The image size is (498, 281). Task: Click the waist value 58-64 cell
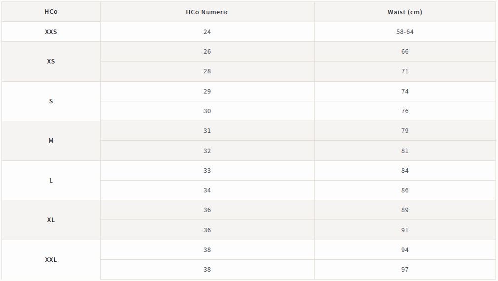[405, 31]
